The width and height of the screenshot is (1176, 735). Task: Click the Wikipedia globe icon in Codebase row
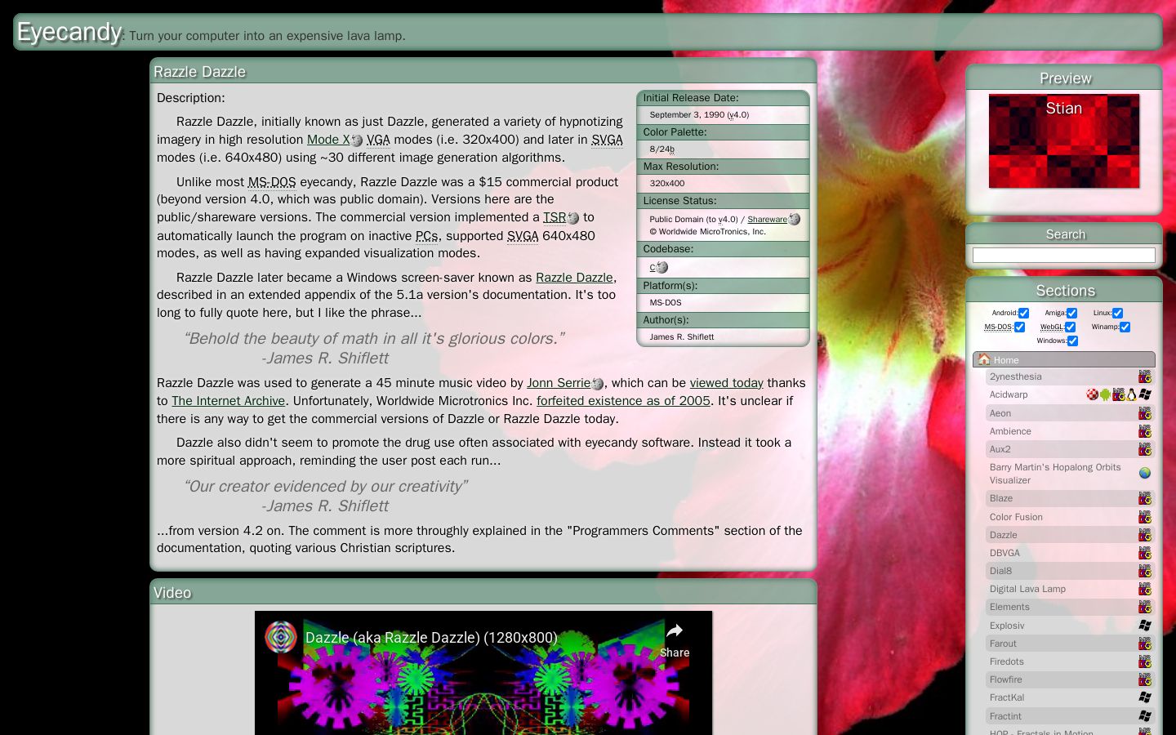(662, 267)
